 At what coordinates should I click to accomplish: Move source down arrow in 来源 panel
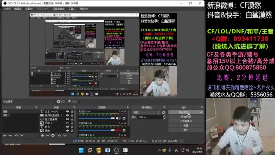[65, 135]
